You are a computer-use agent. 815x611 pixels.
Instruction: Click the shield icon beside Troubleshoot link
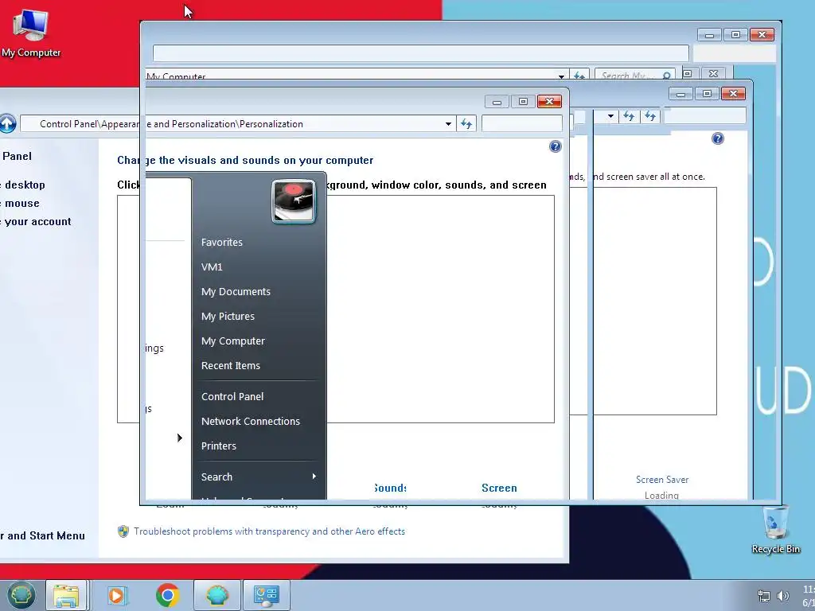(x=123, y=531)
